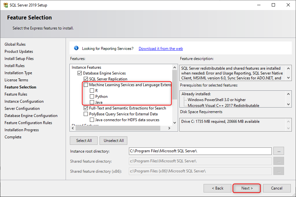Viewport: 296px width, 197px height.
Task: Browse for the instance root directory
Action: [x=279, y=151]
